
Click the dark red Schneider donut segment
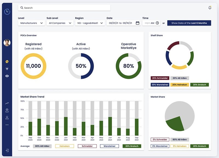(x=173, y=45)
